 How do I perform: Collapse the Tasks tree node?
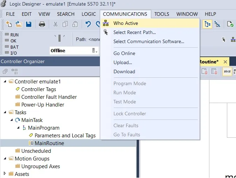[x=5, y=112]
